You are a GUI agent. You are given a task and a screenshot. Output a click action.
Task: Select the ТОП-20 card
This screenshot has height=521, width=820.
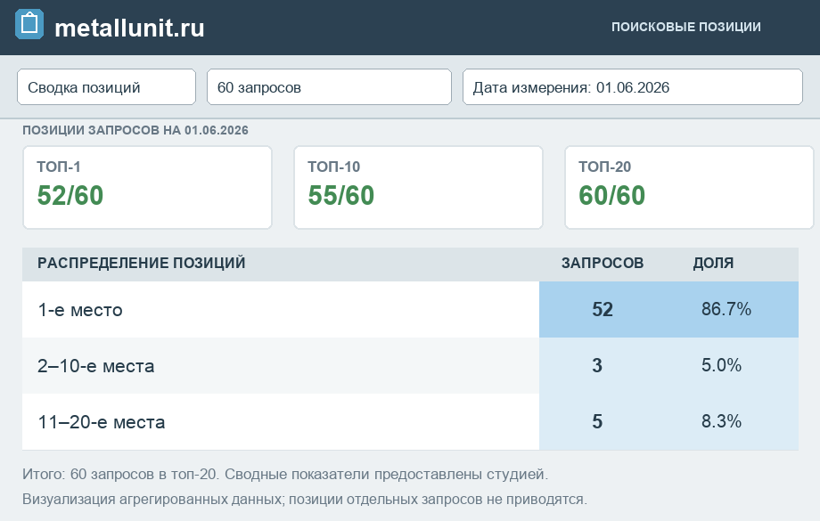(x=689, y=188)
